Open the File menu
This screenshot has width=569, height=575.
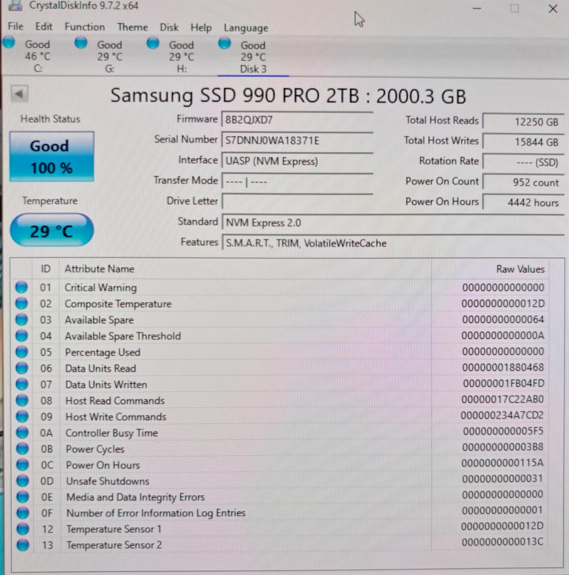click(15, 27)
